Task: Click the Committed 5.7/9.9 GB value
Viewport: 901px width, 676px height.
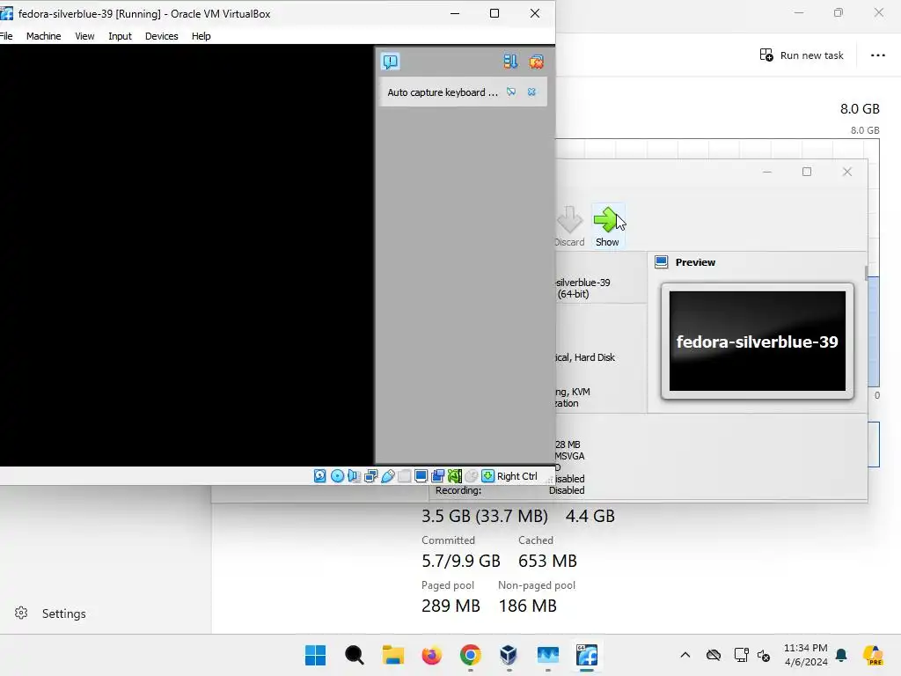Action: click(x=461, y=561)
